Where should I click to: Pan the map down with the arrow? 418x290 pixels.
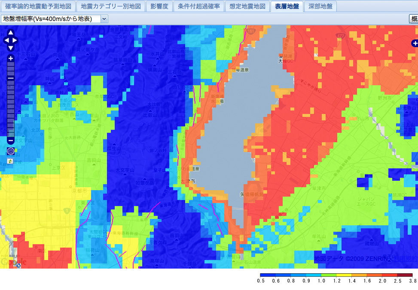coord(10,48)
